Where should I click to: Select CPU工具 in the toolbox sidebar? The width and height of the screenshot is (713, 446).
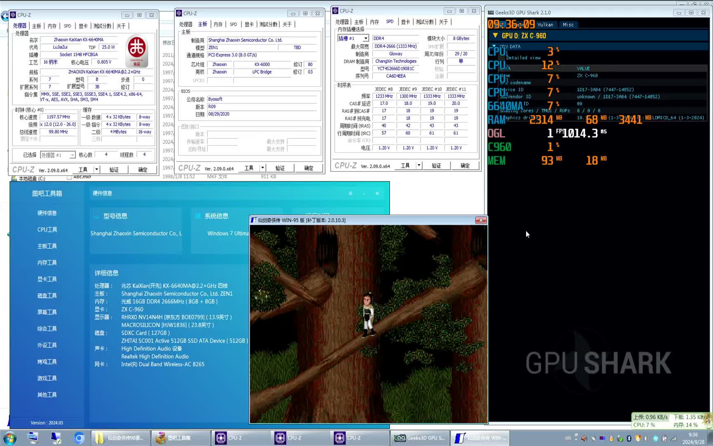[47, 230]
